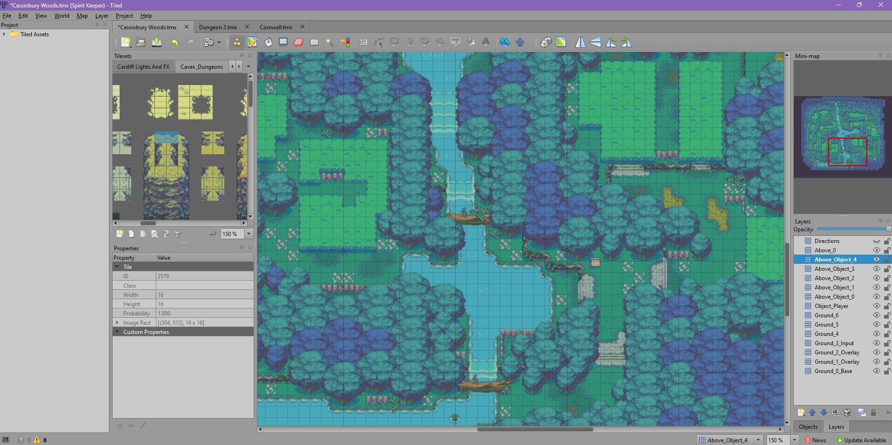Switch to the Objects panel tab
The image size is (892, 445).
coord(808,427)
